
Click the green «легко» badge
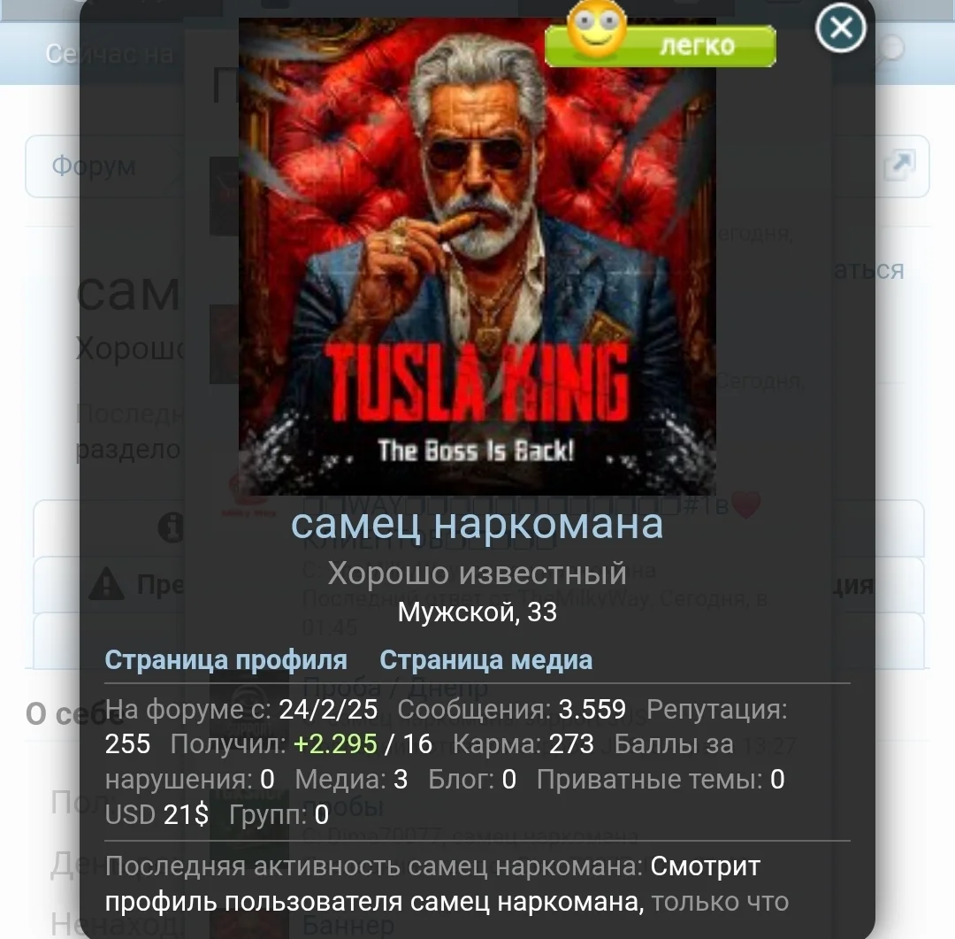click(x=661, y=46)
